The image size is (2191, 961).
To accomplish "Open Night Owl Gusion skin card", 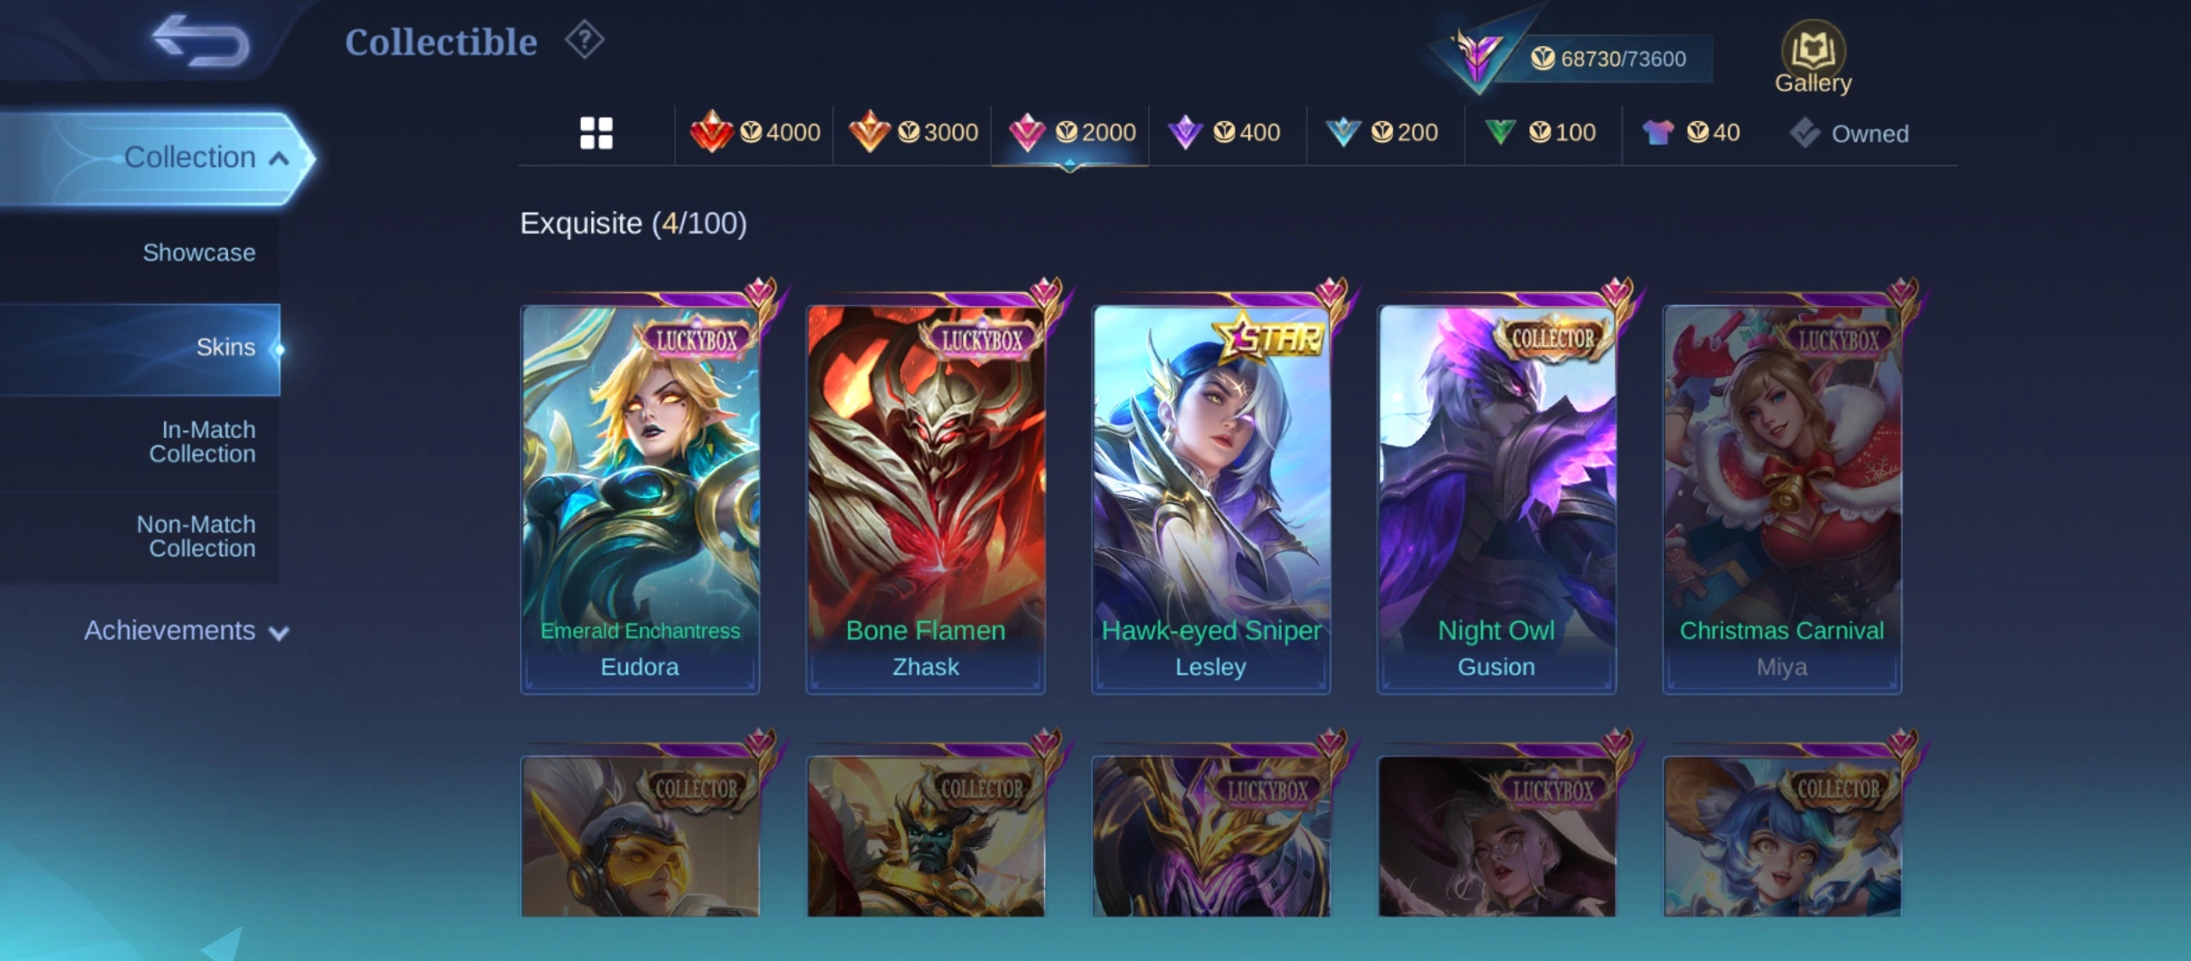I will pyautogui.click(x=1496, y=498).
